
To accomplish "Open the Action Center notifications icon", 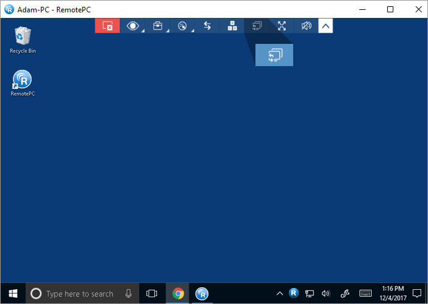I will tap(415, 293).
